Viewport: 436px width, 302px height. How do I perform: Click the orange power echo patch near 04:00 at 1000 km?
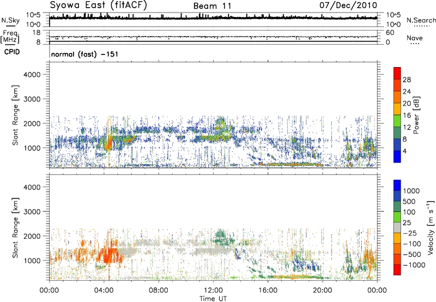[108, 144]
